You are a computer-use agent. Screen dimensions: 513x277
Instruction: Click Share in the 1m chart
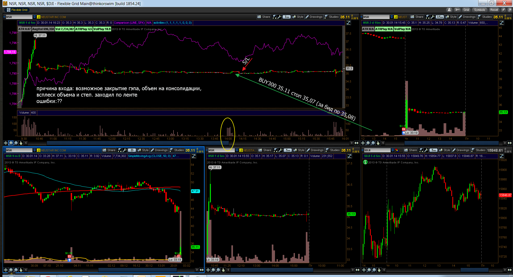tap(264, 17)
